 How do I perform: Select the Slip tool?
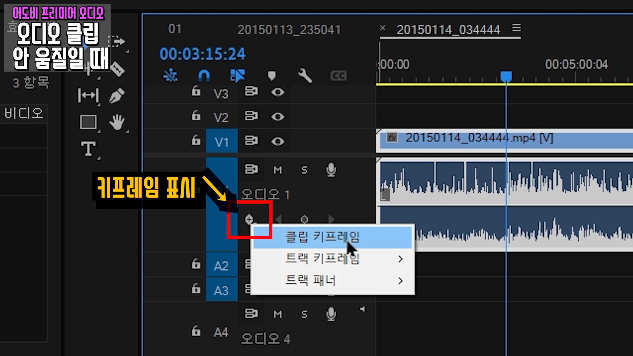(x=88, y=96)
